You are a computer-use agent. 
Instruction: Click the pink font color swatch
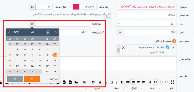tap(76, 7)
